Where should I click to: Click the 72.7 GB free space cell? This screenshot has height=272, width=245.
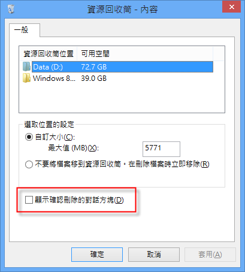[94, 67]
